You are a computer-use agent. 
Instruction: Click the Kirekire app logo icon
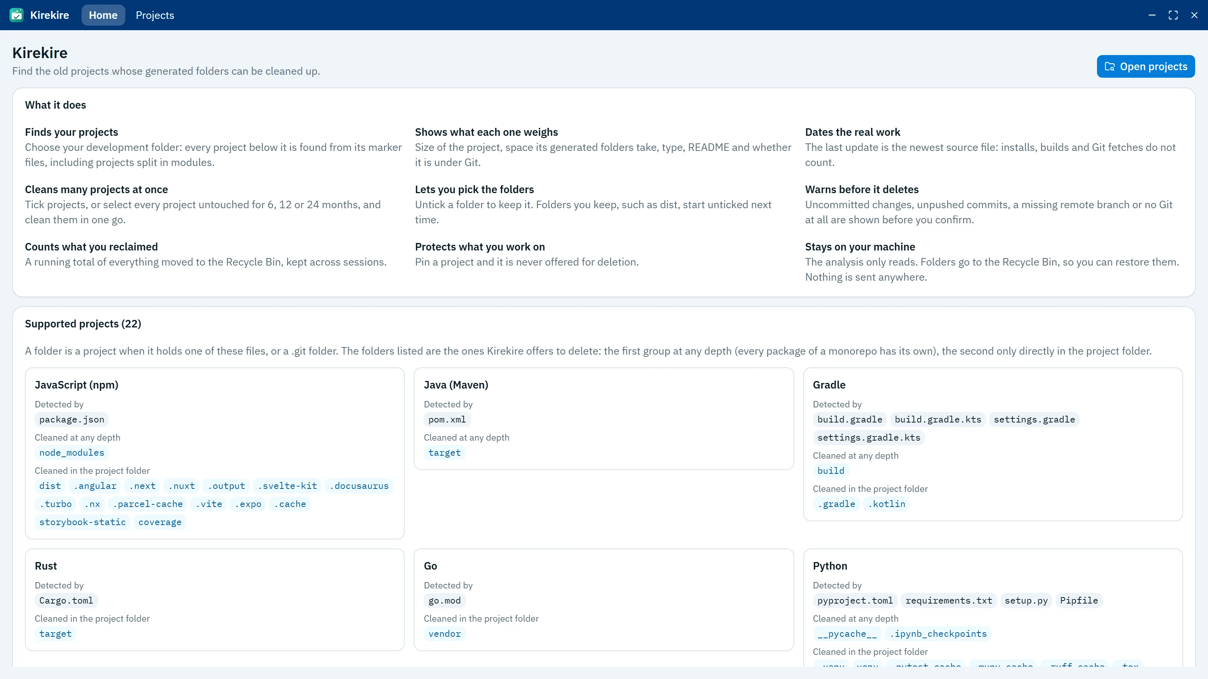[x=16, y=15]
